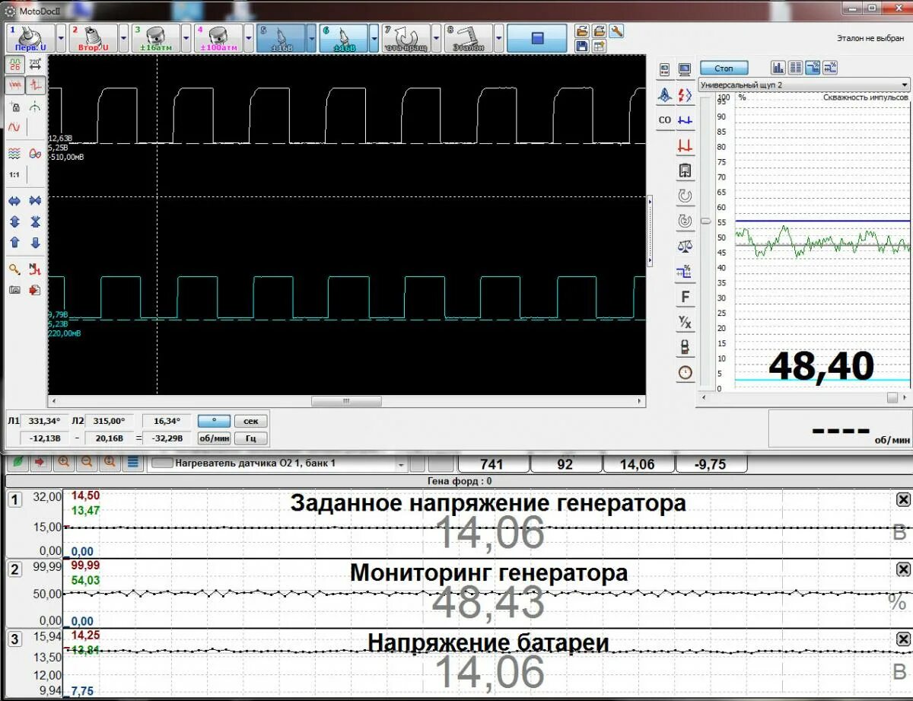The height and width of the screenshot is (701, 913).
Task: Switch to the bar chart view icon
Action: (x=778, y=68)
